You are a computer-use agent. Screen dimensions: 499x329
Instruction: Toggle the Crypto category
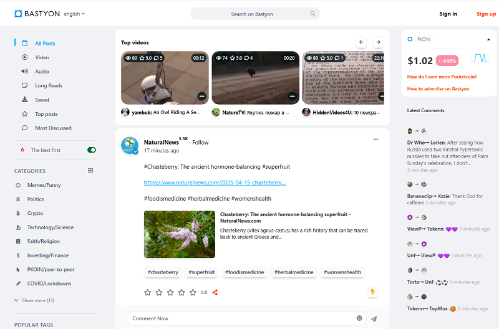click(x=35, y=213)
